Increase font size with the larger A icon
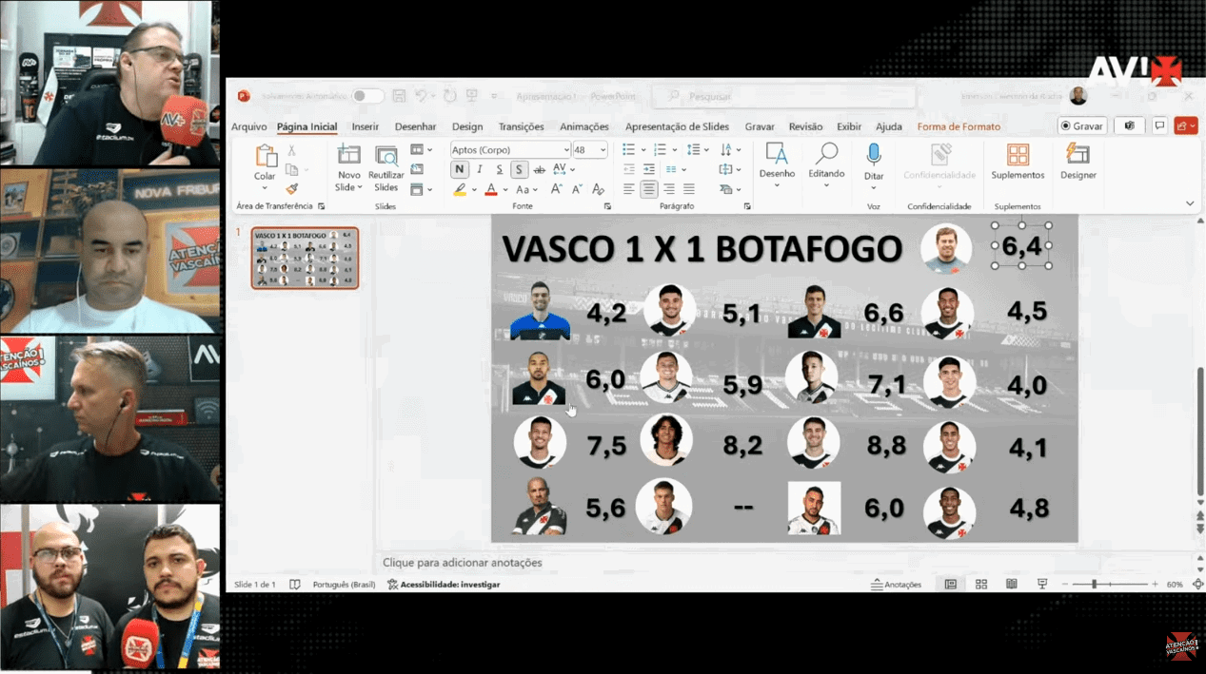The image size is (1206, 674). pyautogui.click(x=556, y=189)
